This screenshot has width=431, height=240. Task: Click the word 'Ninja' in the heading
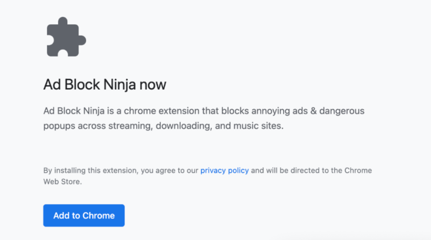coord(120,85)
